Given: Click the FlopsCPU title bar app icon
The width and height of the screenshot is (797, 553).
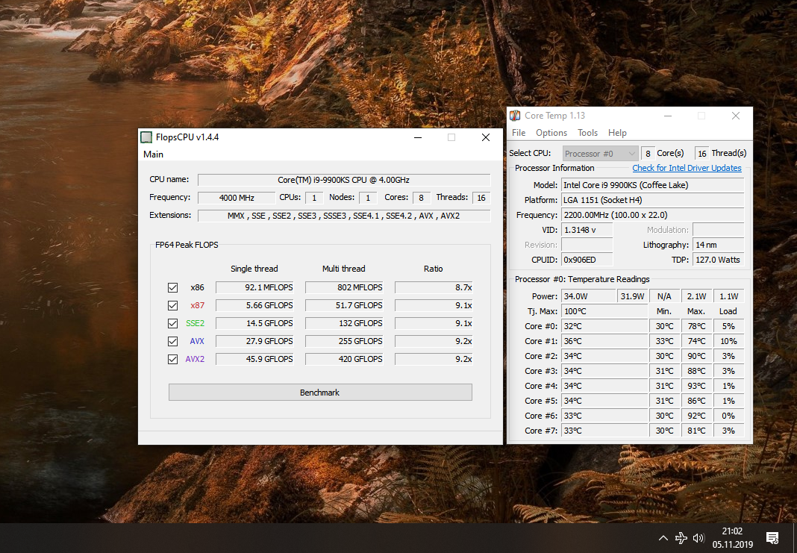Looking at the screenshot, I should point(146,137).
